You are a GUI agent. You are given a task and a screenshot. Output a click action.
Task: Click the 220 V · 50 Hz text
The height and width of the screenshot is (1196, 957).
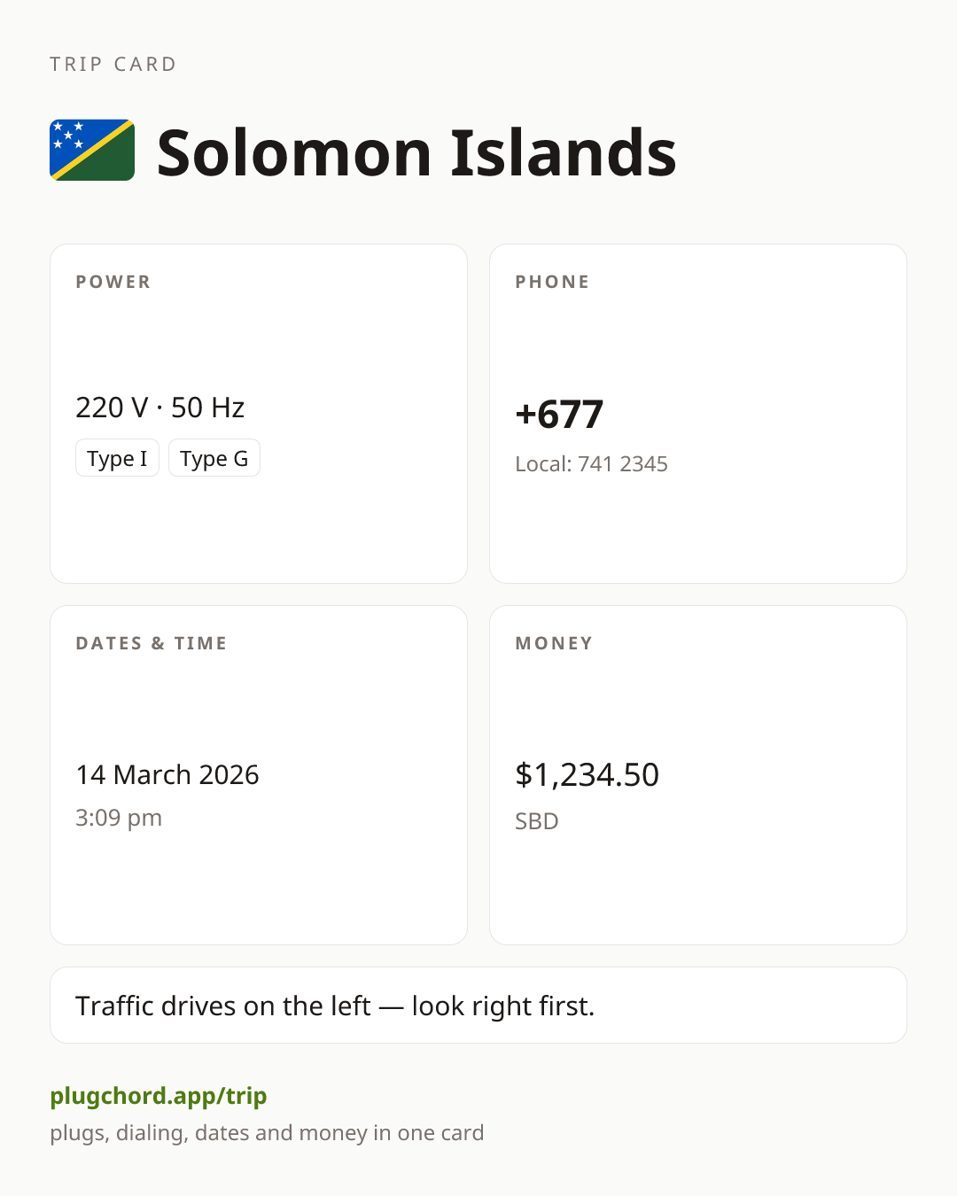pos(159,407)
